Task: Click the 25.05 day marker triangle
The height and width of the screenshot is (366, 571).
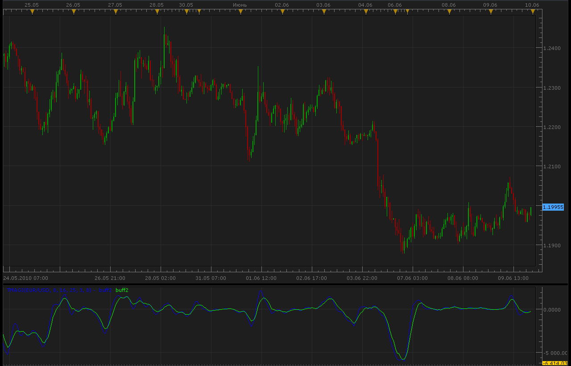Action: pyautogui.click(x=32, y=12)
